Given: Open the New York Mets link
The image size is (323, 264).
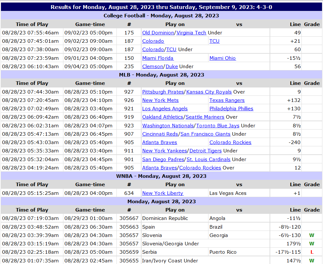Looking at the screenshot, I should (x=161, y=101).
